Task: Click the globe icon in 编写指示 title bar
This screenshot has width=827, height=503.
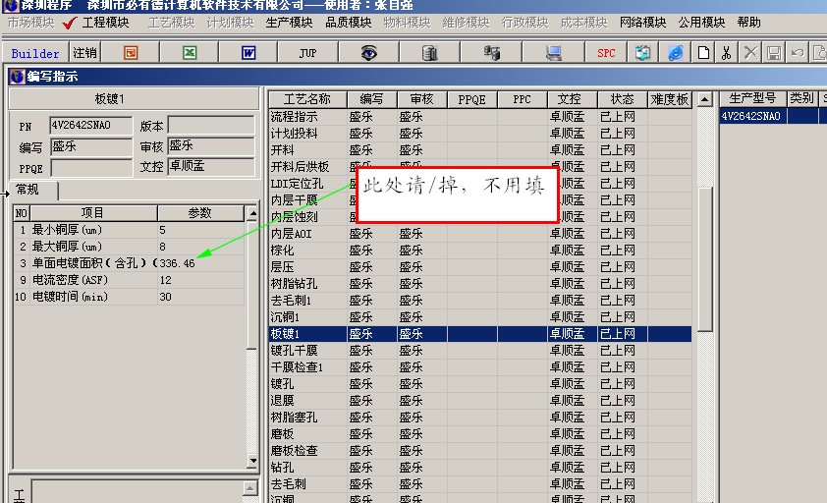Action: click(x=17, y=77)
